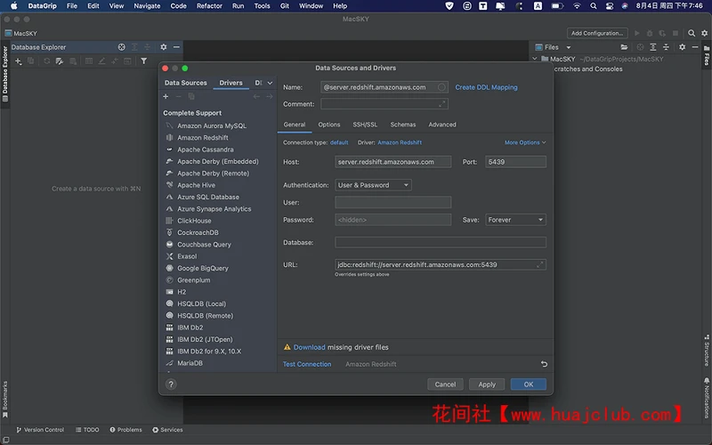Image resolution: width=712 pixels, height=445 pixels.
Task: Open the Services tool window tab
Action: [x=167, y=430]
